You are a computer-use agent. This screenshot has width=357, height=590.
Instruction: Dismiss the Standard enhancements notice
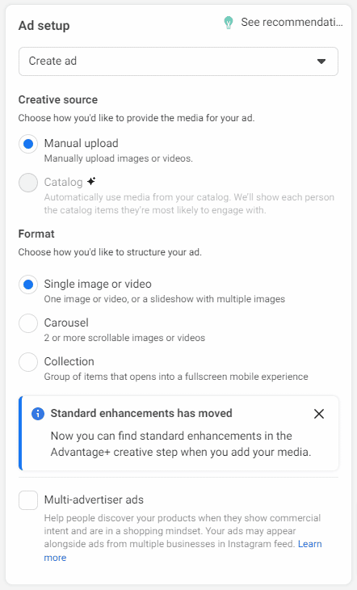pos(319,414)
